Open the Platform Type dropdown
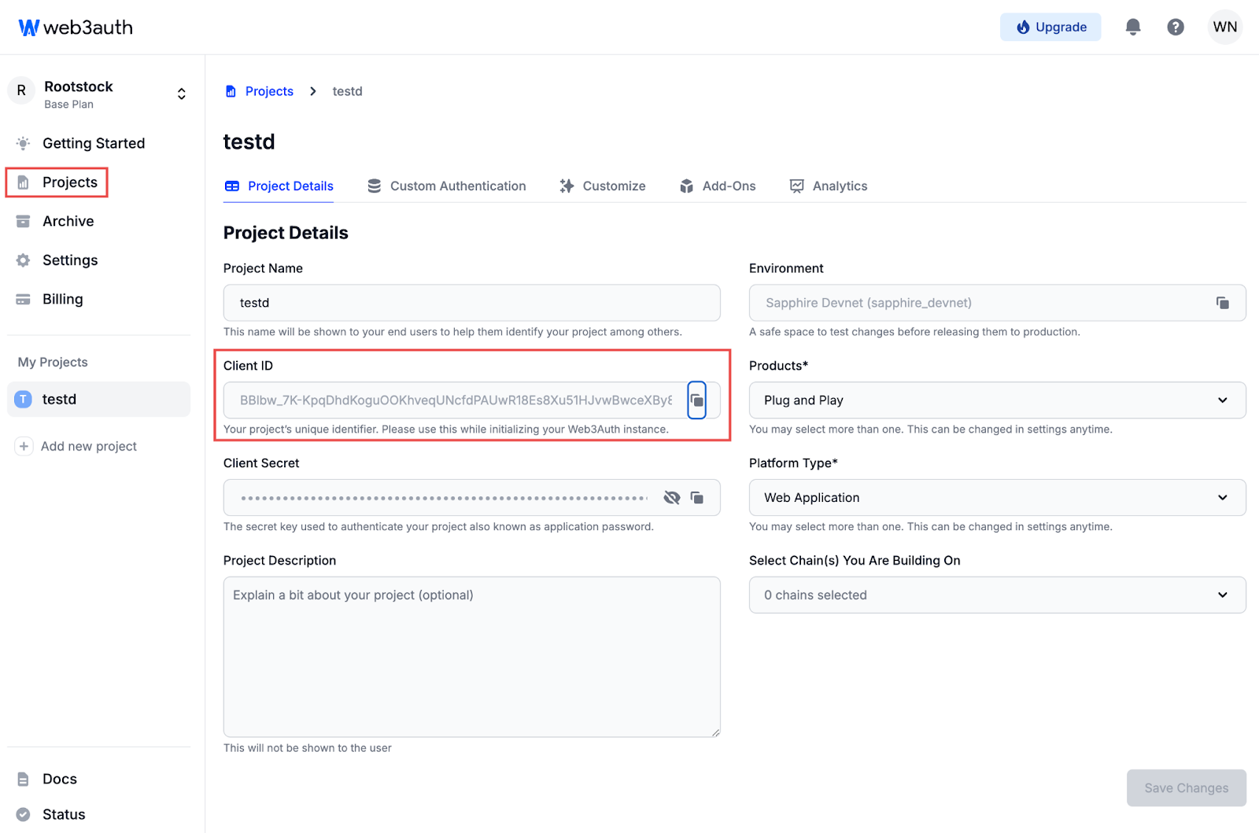Screen dimensions: 1259x833 [997, 498]
